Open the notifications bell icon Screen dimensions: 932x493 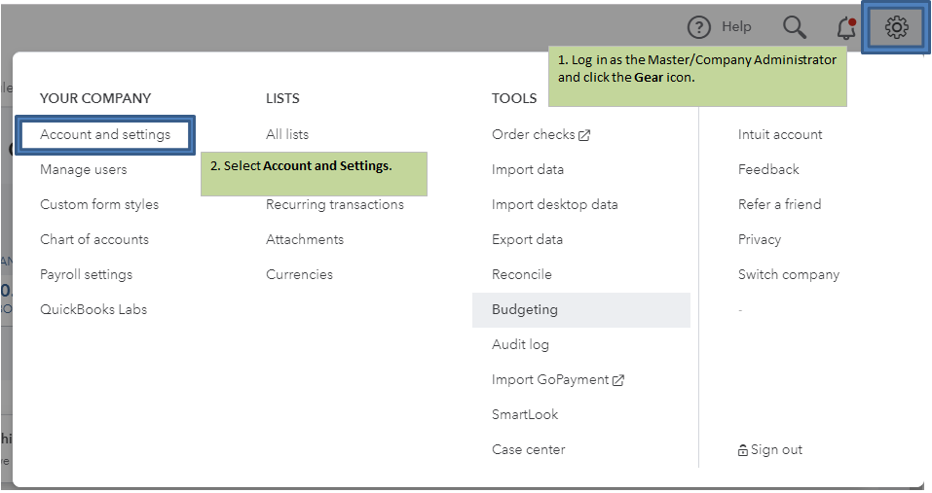tap(845, 28)
